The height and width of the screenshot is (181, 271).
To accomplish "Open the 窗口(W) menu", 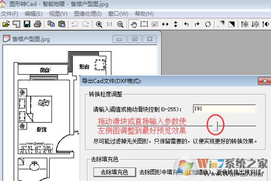I will point(118,13).
